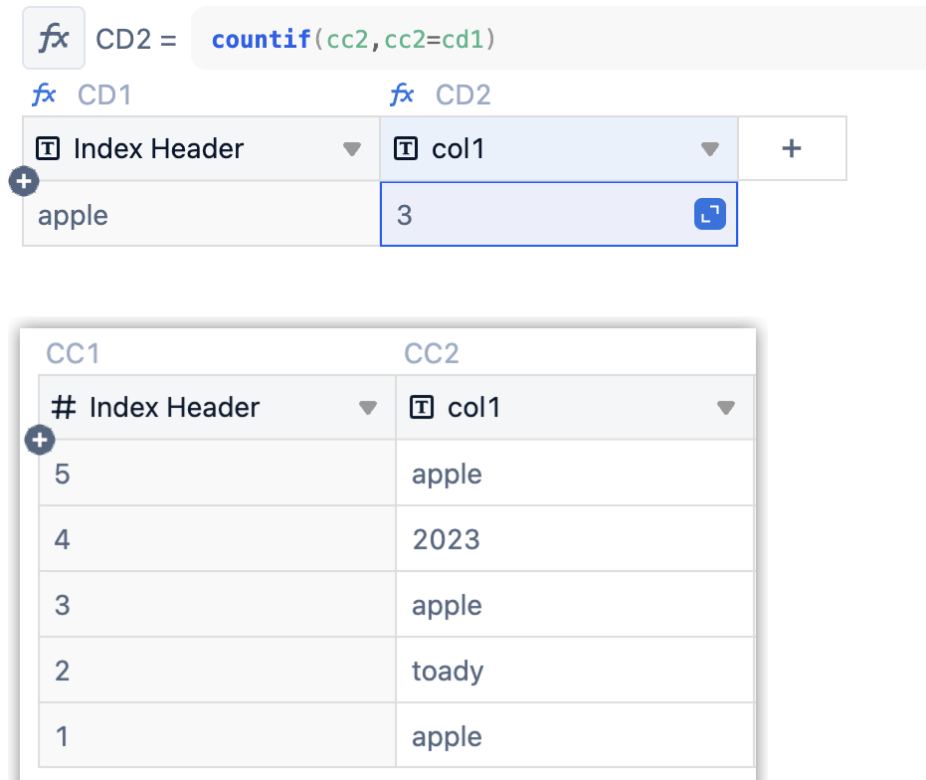Screen dimensions: 926x780
Task: Select apple cell in row 1
Action: [575, 735]
